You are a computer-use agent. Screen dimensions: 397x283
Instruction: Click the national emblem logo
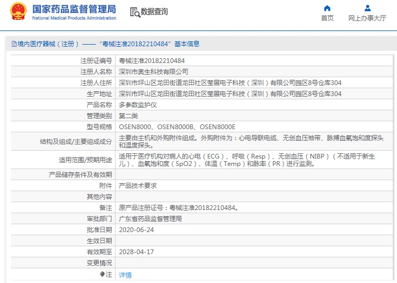pos(18,11)
